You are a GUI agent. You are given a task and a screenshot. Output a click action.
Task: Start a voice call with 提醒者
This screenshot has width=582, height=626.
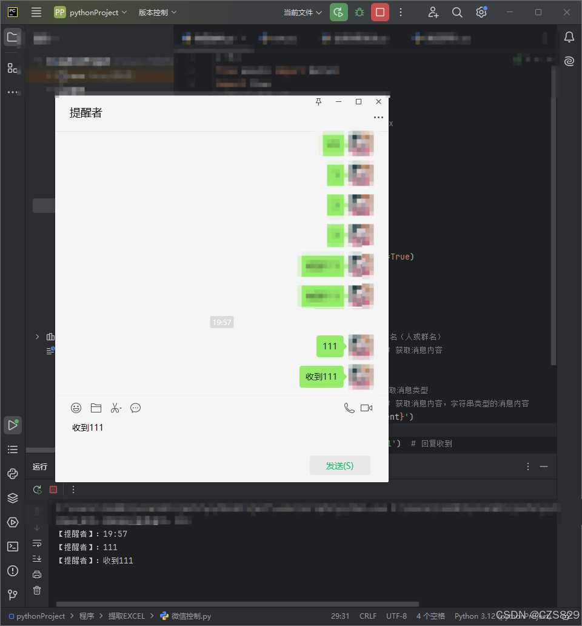click(349, 408)
